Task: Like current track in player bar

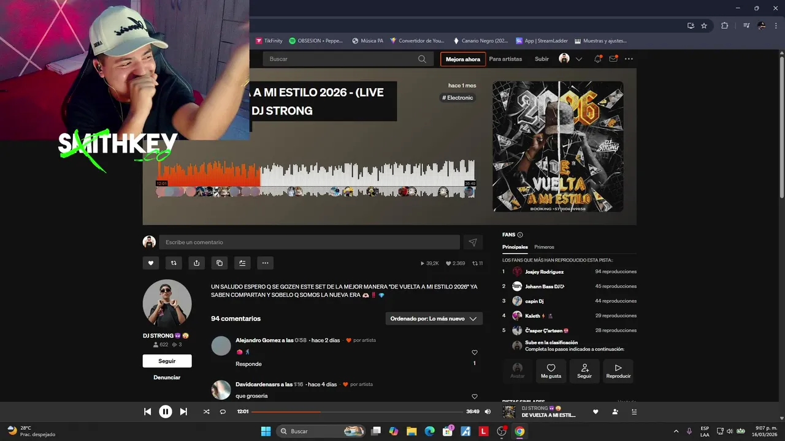Action: pyautogui.click(x=595, y=412)
